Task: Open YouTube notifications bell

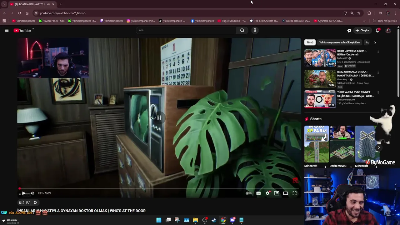Action: coord(377,30)
